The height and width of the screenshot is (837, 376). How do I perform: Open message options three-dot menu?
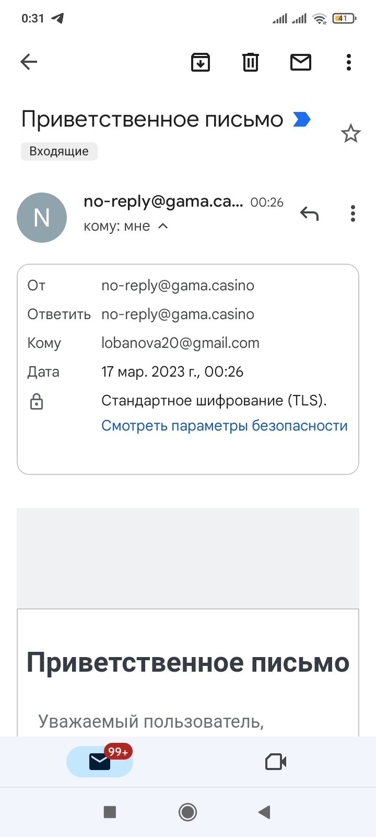(353, 213)
